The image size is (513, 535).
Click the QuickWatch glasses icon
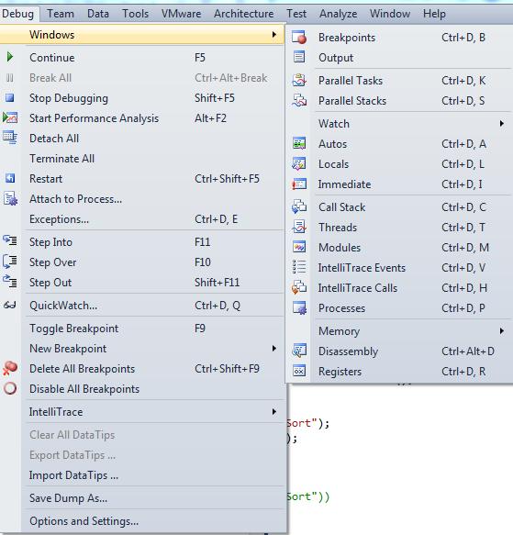[9, 305]
